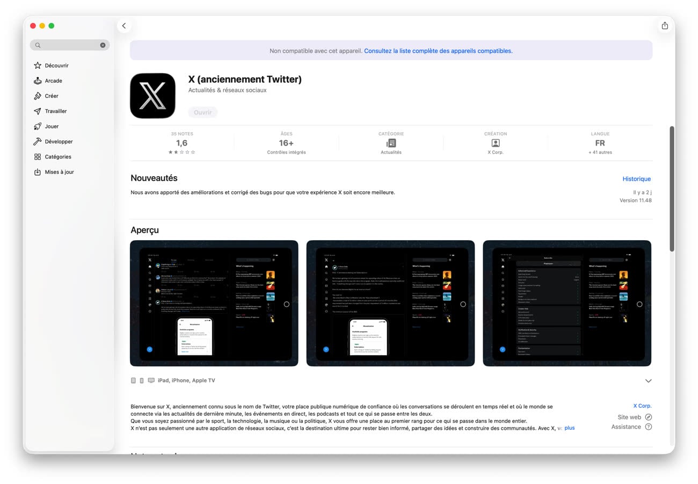Viewport: 698px width, 484px height.
Task: Open the Site web compass icon
Action: [x=648, y=417]
